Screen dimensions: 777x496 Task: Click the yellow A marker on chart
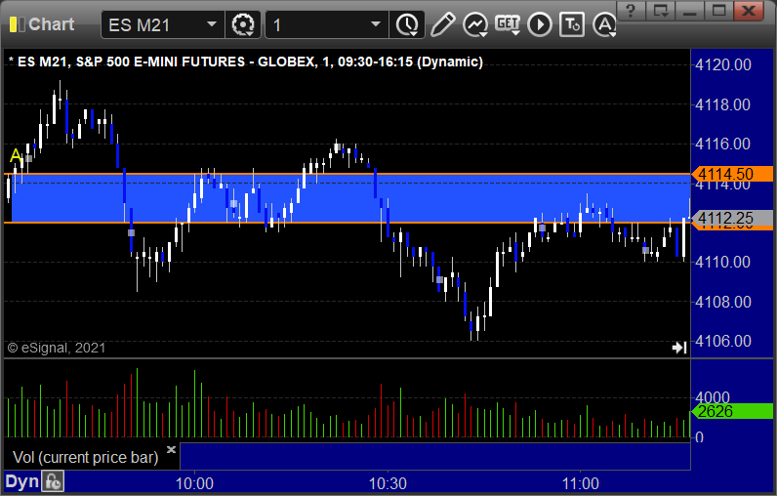[16, 156]
